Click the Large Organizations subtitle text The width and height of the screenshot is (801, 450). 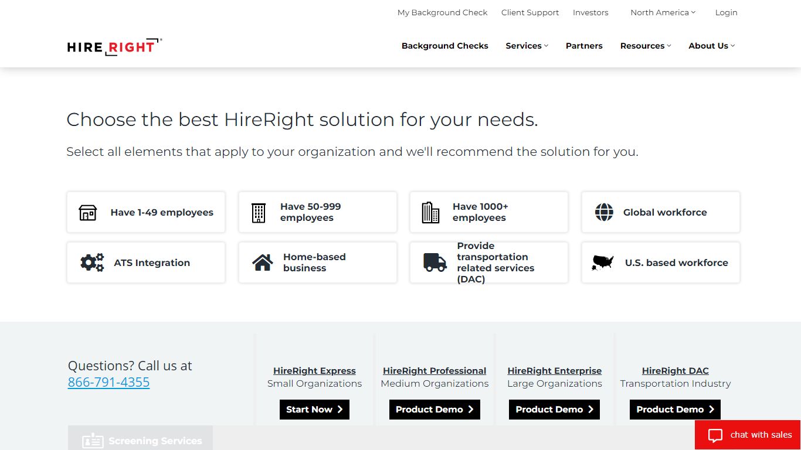555,384
